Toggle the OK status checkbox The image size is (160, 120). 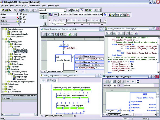21,17
